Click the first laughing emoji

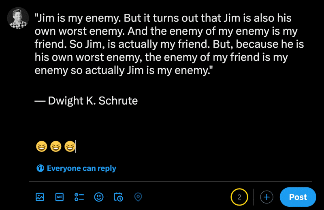(41, 146)
